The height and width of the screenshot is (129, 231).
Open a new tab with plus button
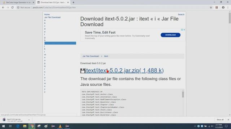click(x=73, y=3)
